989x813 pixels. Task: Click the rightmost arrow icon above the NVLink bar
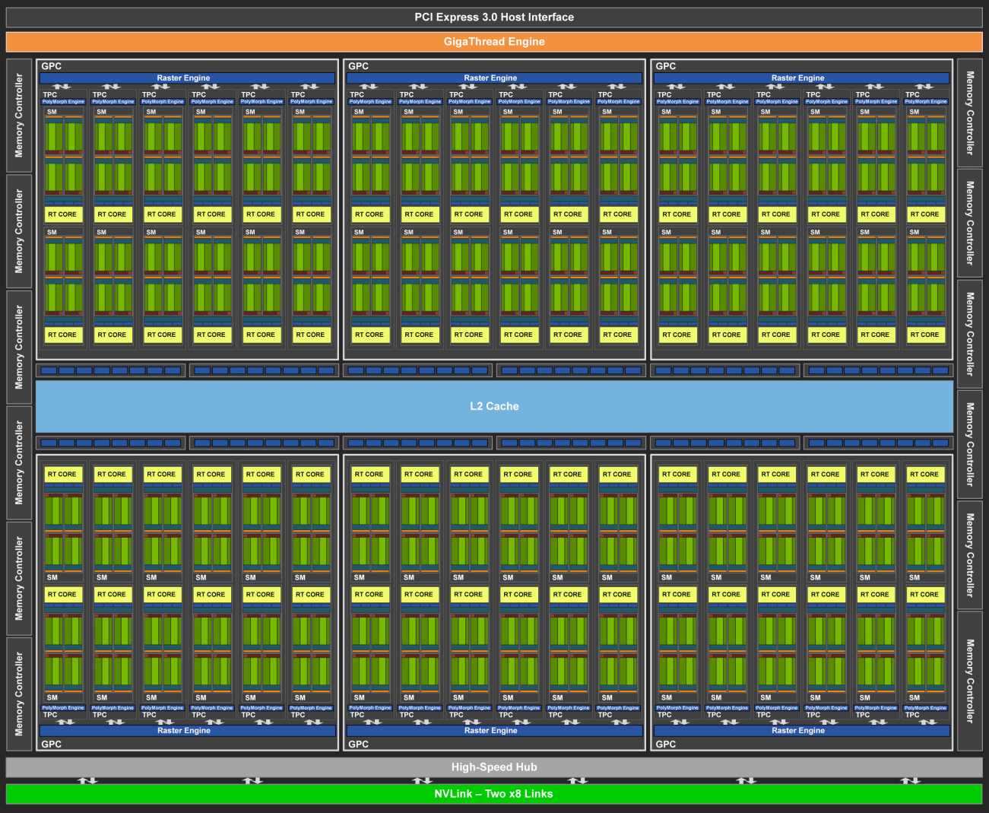(910, 780)
